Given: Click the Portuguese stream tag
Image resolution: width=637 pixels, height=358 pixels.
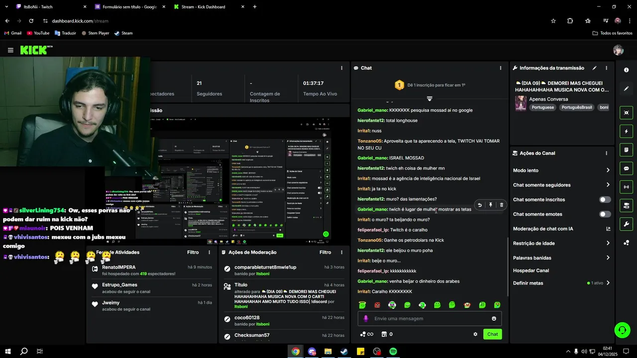Looking at the screenshot, I should [x=542, y=107].
